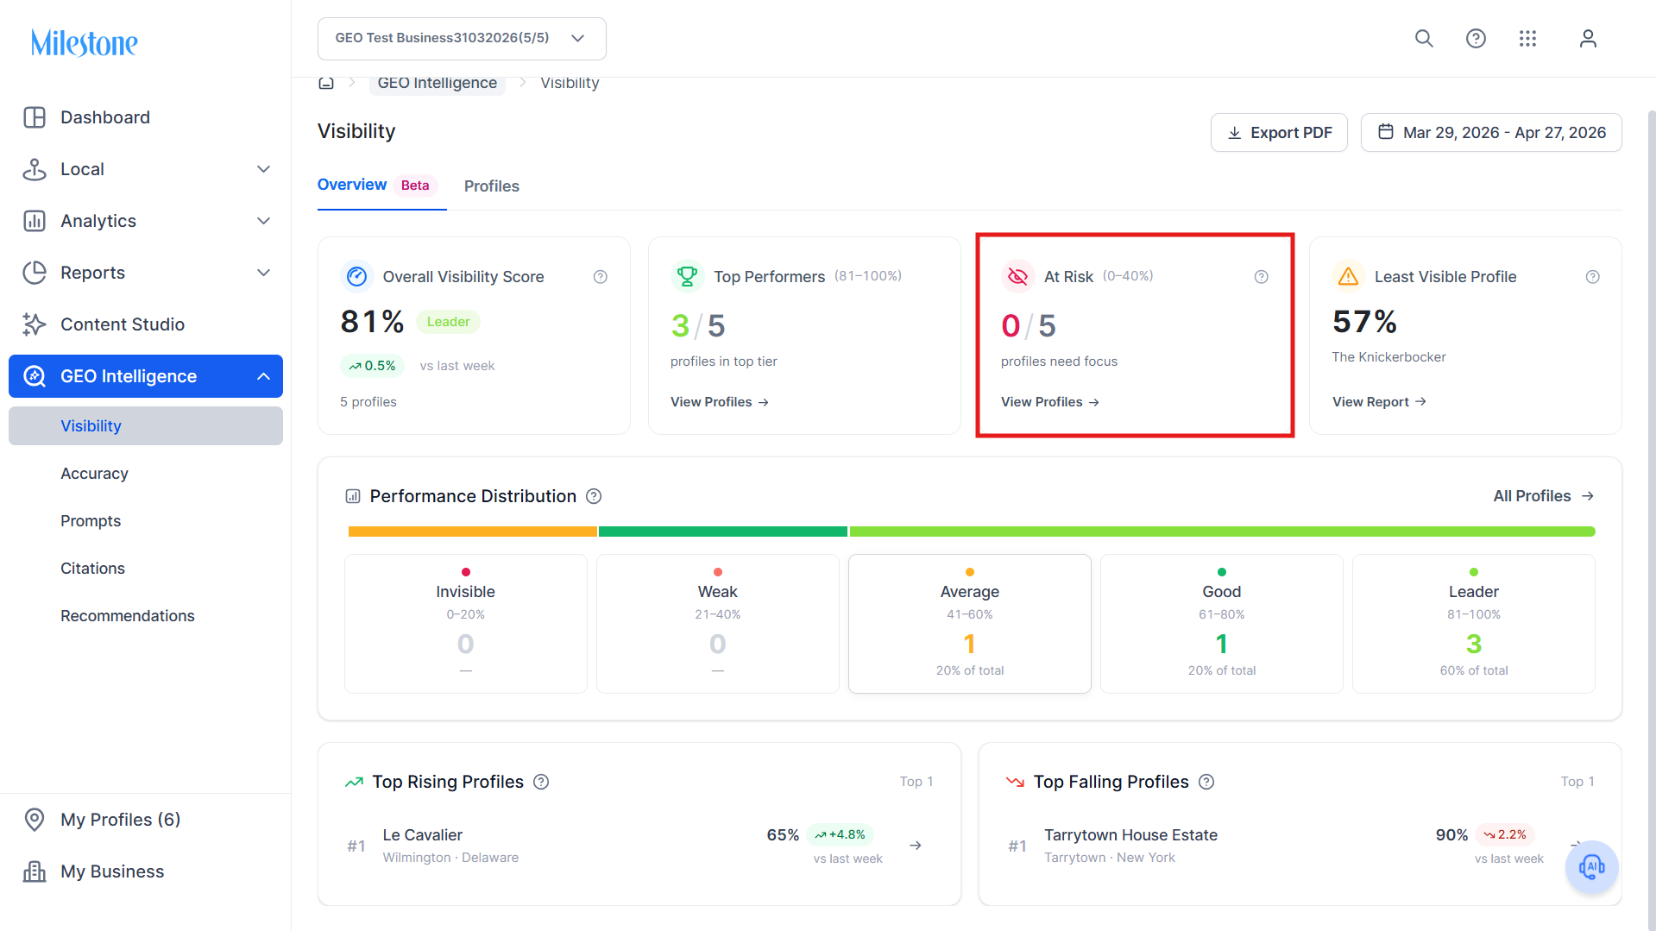View Profiles in At Risk card
Screen dimensions: 1656x931
[1050, 402]
